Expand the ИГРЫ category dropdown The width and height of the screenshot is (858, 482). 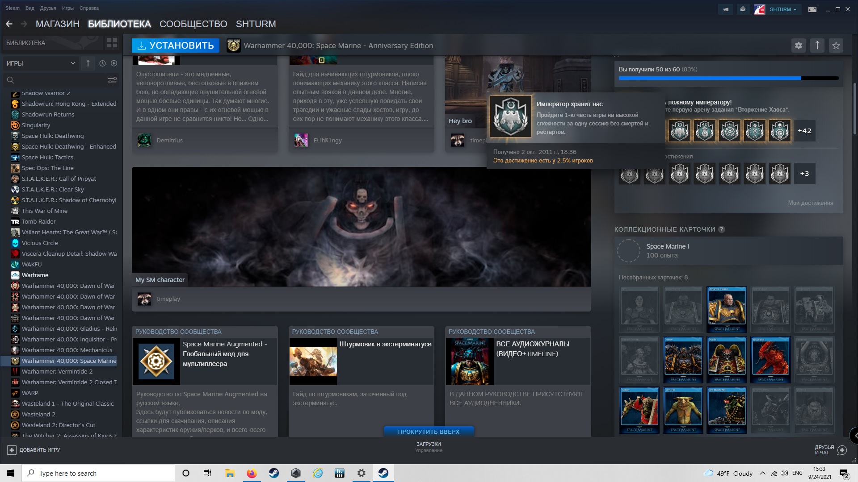41,63
